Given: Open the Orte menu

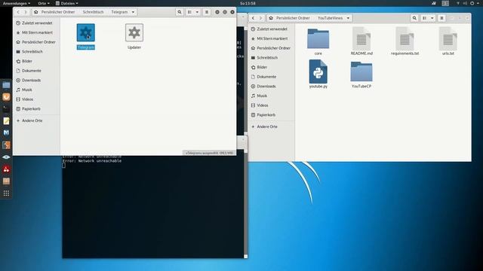Looking at the screenshot, I should pos(44,3).
